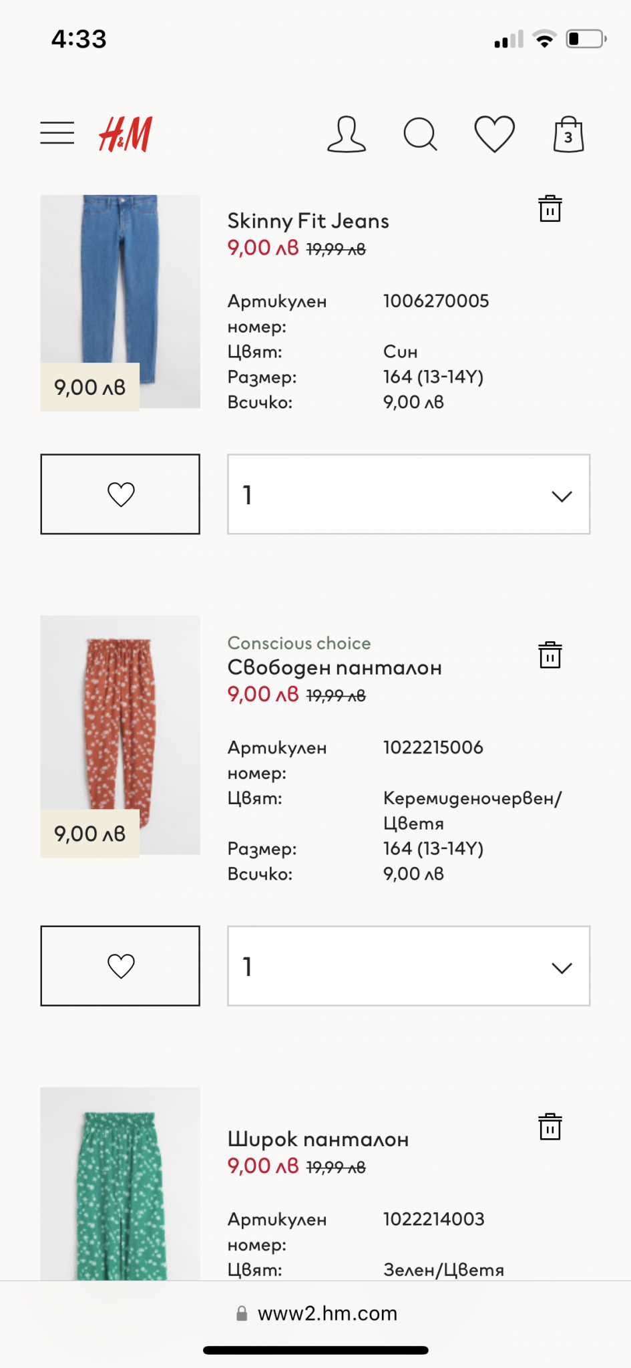The height and width of the screenshot is (1368, 631).
Task: Open quantity dropdown for Свободен панталон
Action: click(x=409, y=966)
